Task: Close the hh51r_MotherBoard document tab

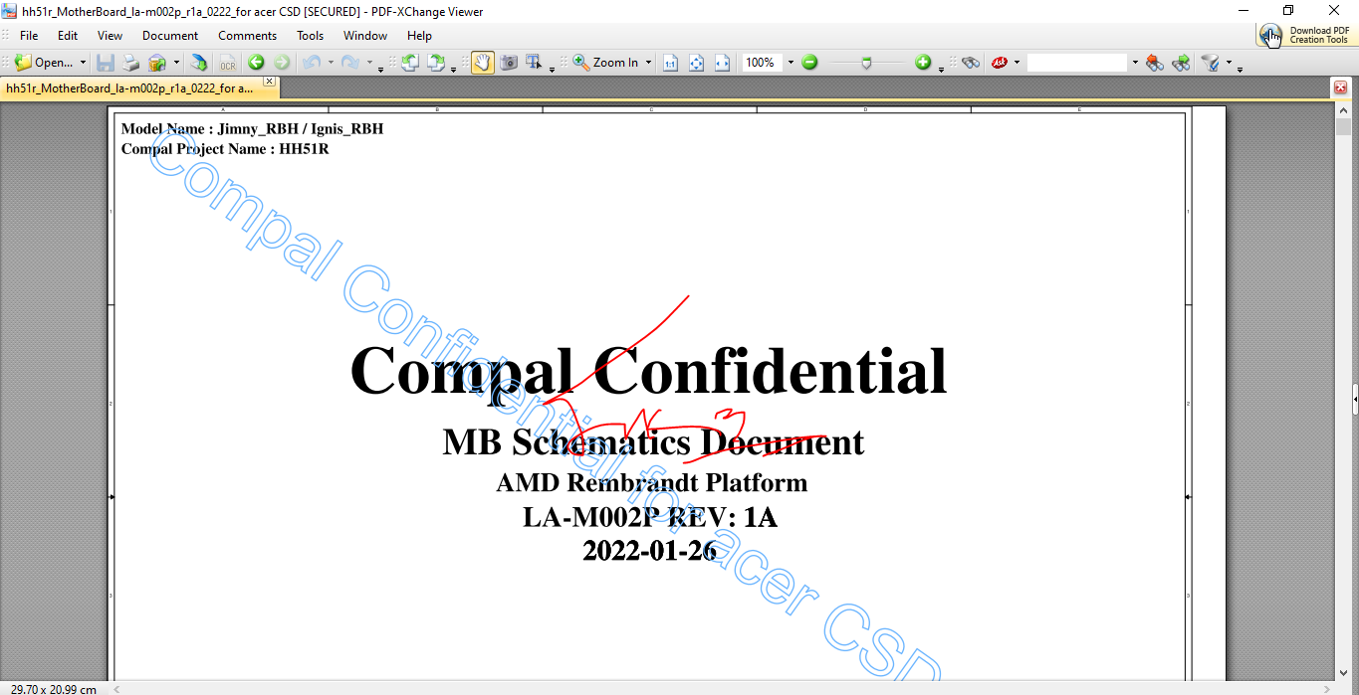Action: click(270, 82)
